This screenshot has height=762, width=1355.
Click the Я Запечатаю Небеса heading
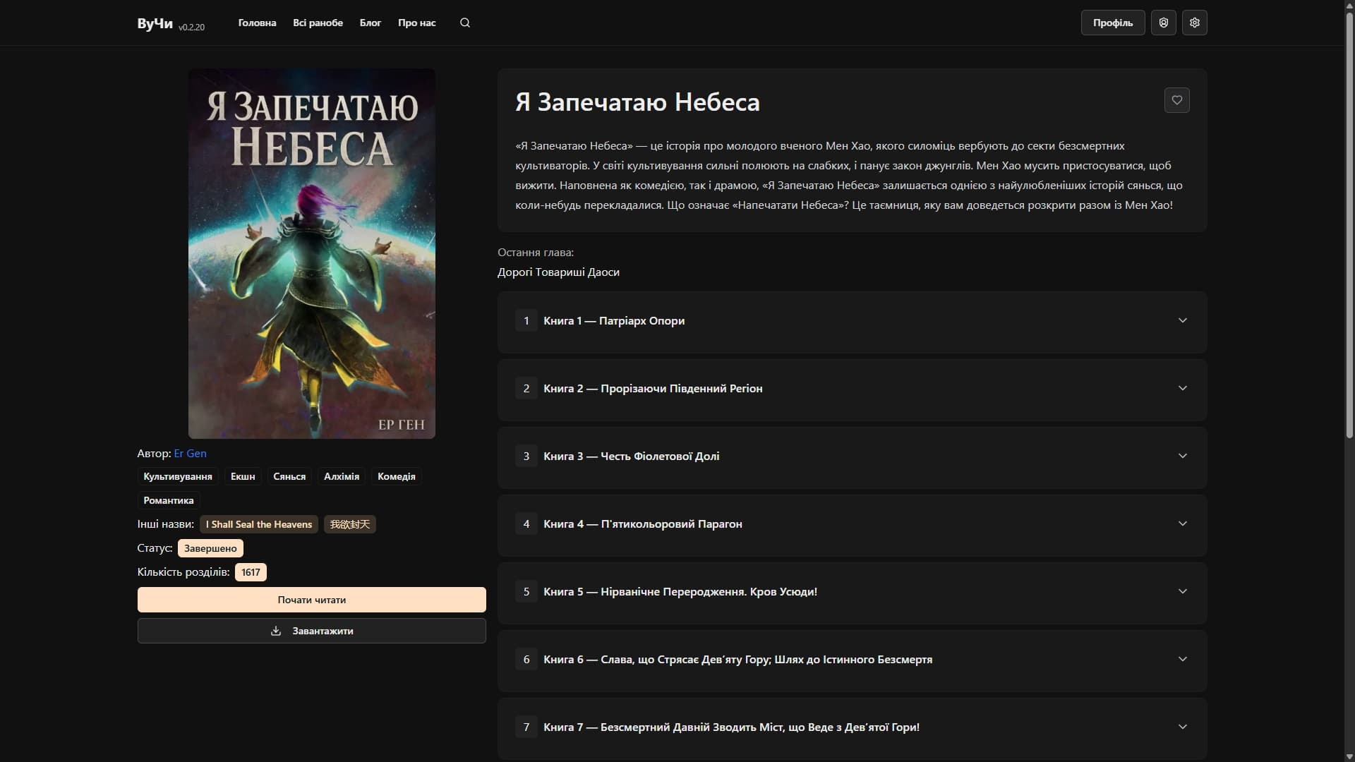pos(637,102)
